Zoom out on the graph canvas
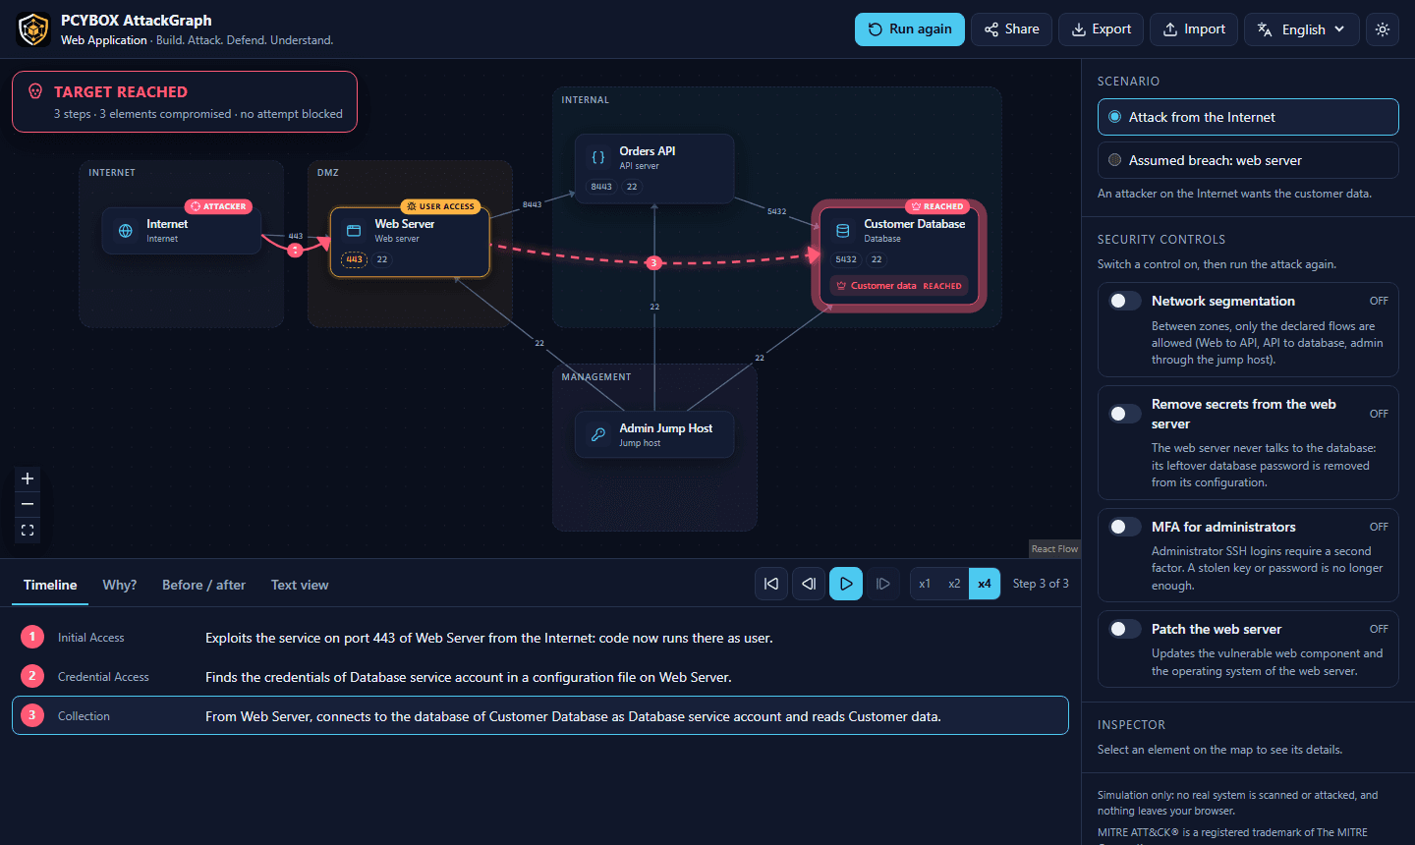Screen dimensions: 1415x845 28,504
